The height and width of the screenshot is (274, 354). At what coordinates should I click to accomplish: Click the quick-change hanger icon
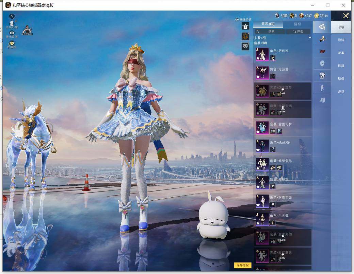pyautogui.click(x=245, y=26)
